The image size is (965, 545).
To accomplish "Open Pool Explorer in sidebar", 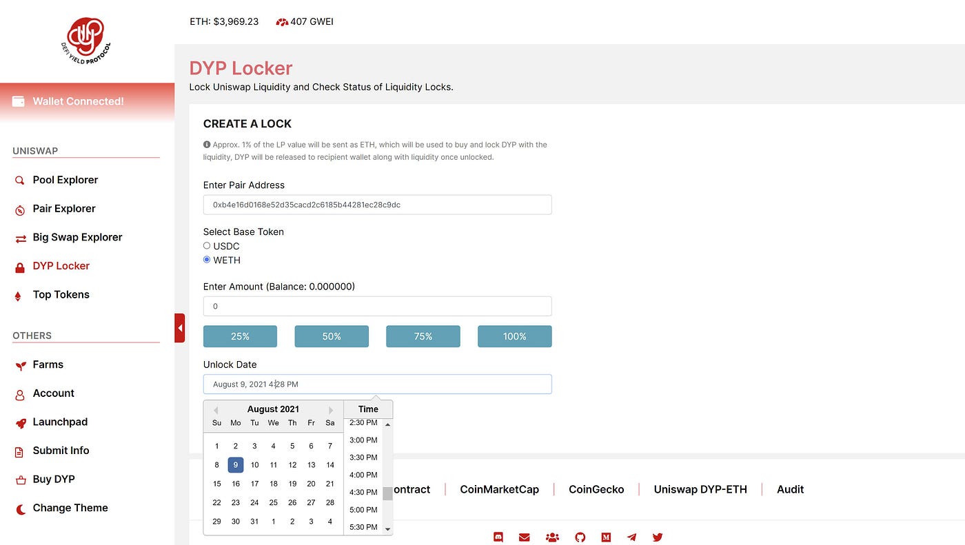I will point(65,180).
